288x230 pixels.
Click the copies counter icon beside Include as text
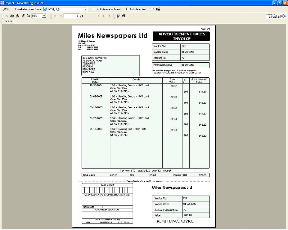tap(152, 9)
